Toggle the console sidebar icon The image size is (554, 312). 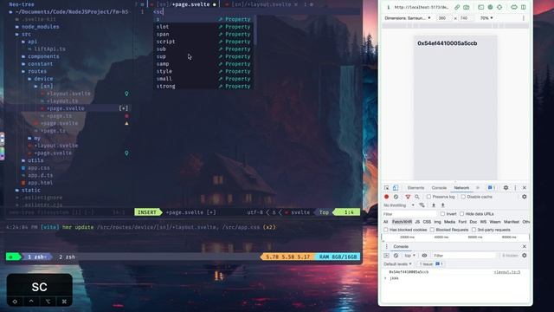tap(387, 256)
